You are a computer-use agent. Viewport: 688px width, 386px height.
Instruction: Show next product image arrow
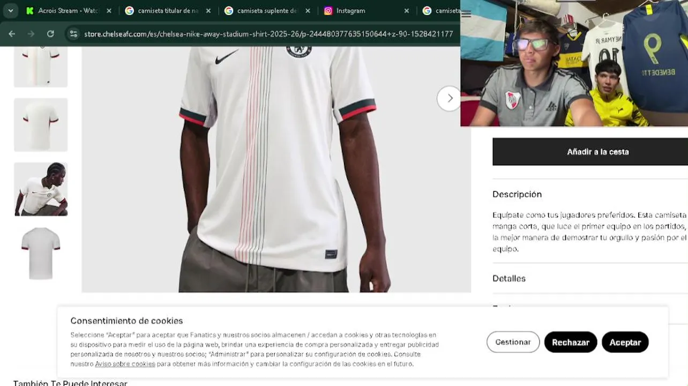pyautogui.click(x=449, y=98)
